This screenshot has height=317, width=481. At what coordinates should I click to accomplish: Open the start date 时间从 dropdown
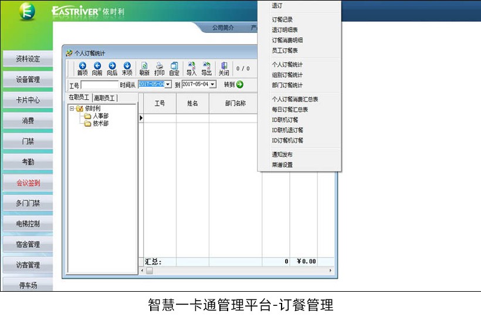tap(168, 85)
